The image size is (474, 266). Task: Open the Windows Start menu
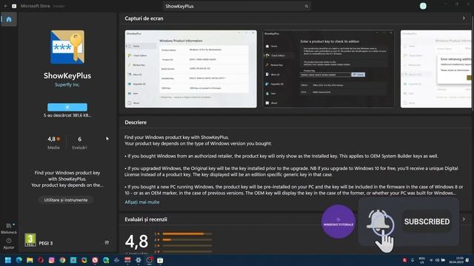point(8,260)
